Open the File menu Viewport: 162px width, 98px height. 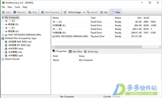tap(3, 7)
